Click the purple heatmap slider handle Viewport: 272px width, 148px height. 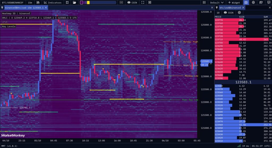click(81, 2)
